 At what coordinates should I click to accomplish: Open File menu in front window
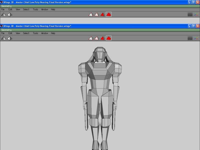click(x=3, y=33)
